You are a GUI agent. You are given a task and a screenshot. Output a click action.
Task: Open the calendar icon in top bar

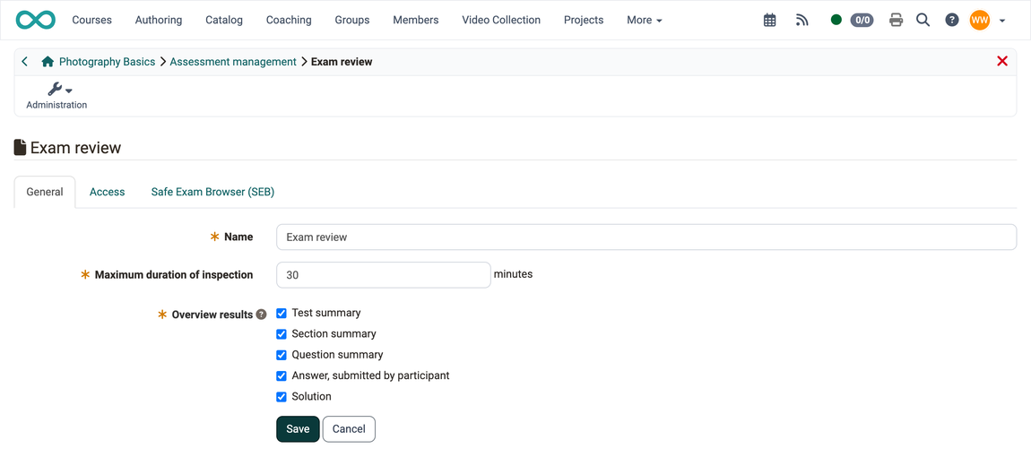coord(769,21)
